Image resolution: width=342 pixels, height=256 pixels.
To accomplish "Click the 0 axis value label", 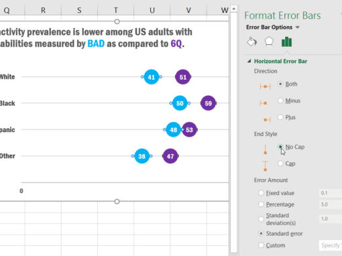I will point(21,191).
